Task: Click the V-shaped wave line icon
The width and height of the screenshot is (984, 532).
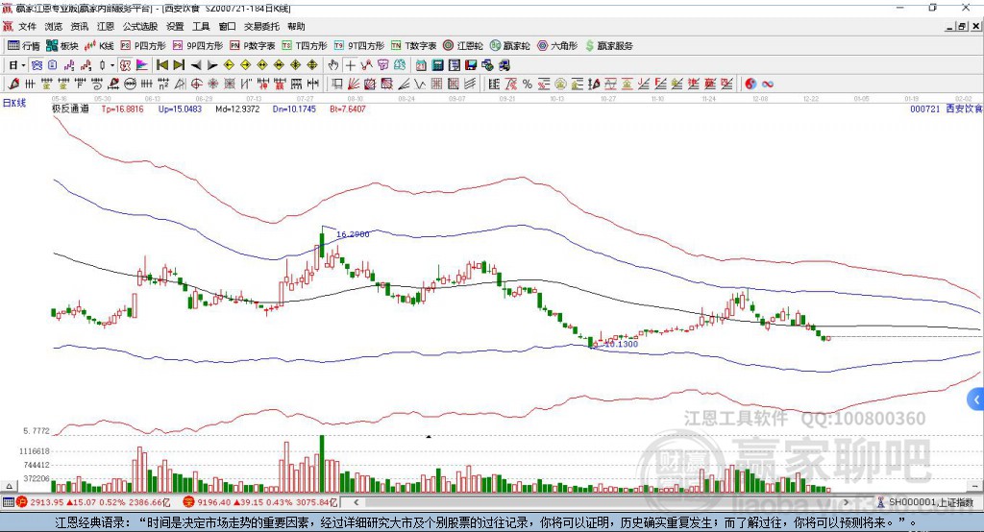Action: coord(419,84)
